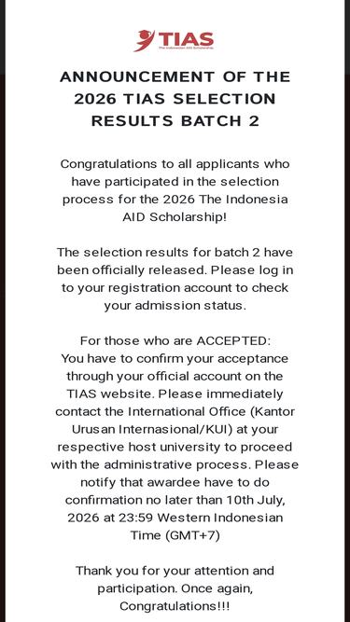Click 'AID Scholarship!' text

click(175, 217)
